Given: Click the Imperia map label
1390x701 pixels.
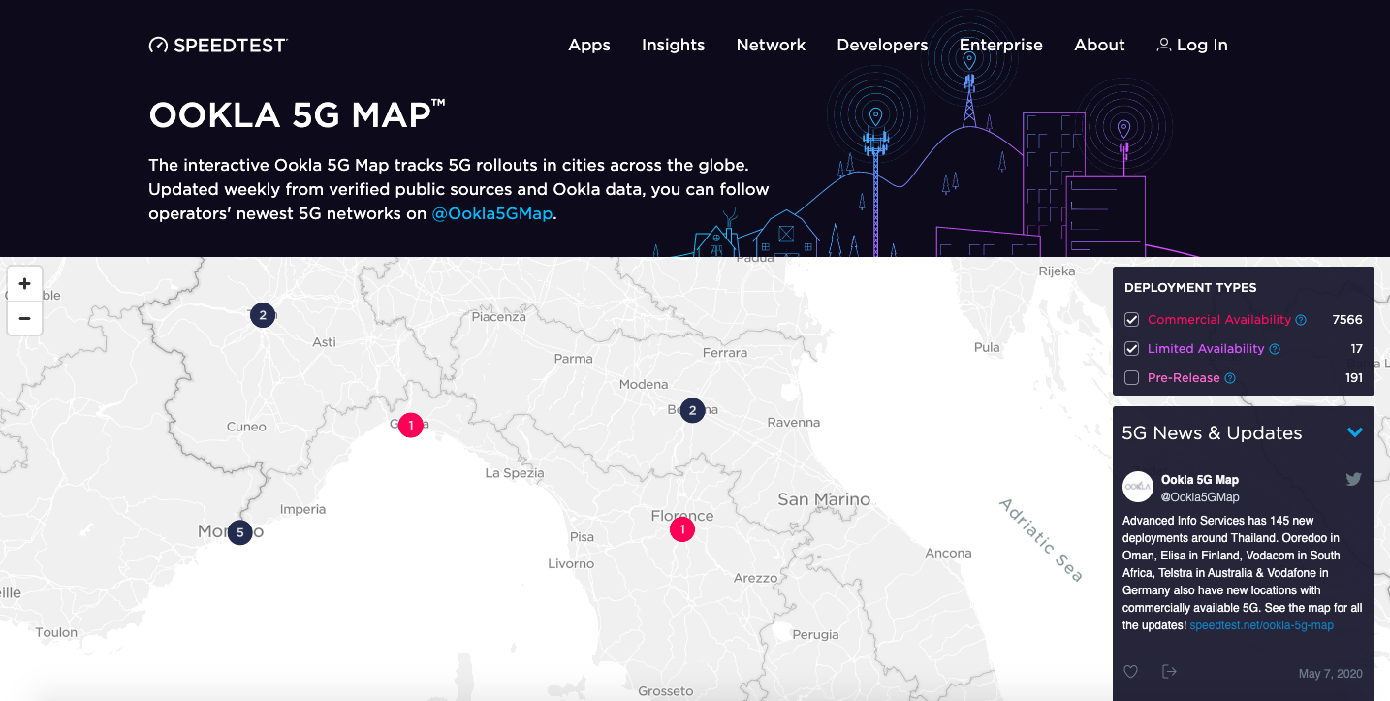Looking at the screenshot, I should [302, 509].
